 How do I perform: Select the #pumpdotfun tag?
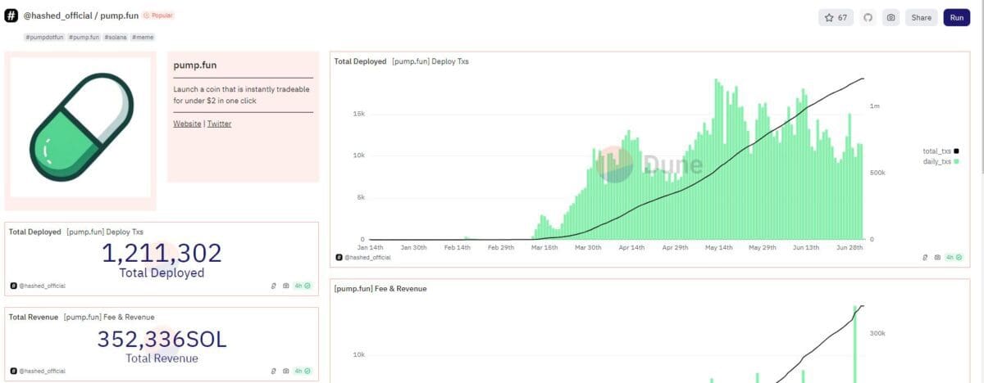(44, 38)
